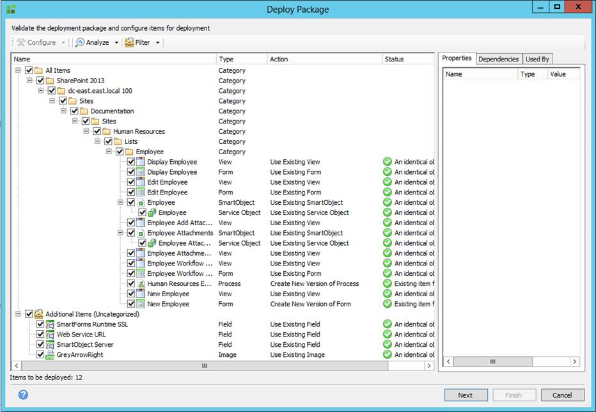This screenshot has width=596, height=412.
Task: Toggle the SmartForms Runtime SSL checkbox
Action: (40, 324)
